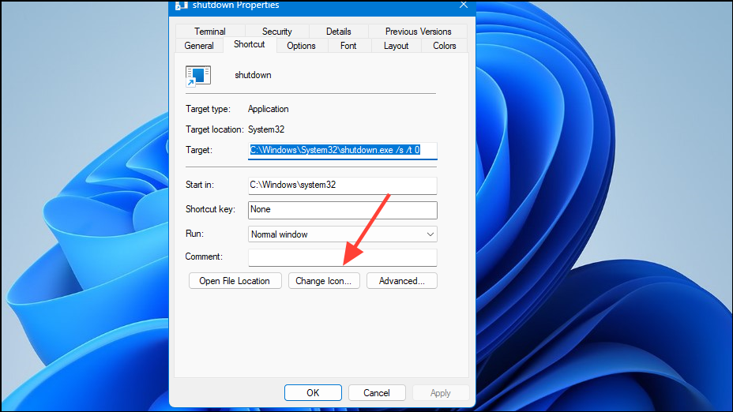Click the Cancel button
733x412 pixels.
pyautogui.click(x=377, y=393)
